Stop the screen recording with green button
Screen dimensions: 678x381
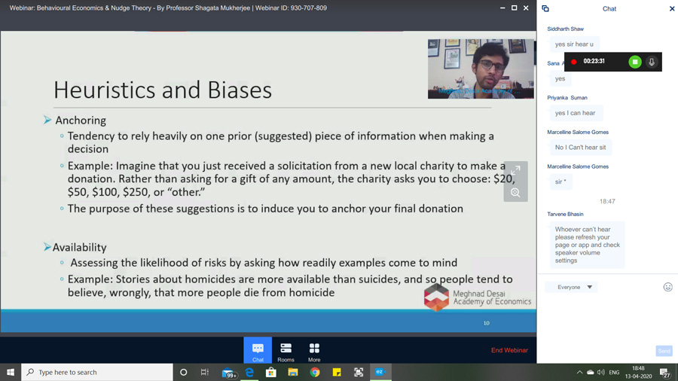click(x=635, y=62)
